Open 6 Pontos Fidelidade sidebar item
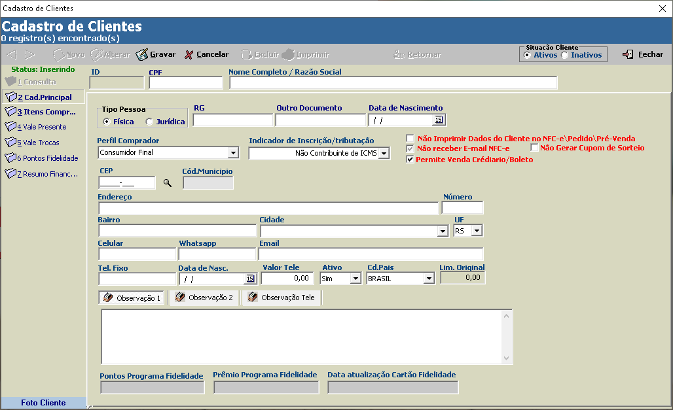The height and width of the screenshot is (410, 673). point(42,158)
